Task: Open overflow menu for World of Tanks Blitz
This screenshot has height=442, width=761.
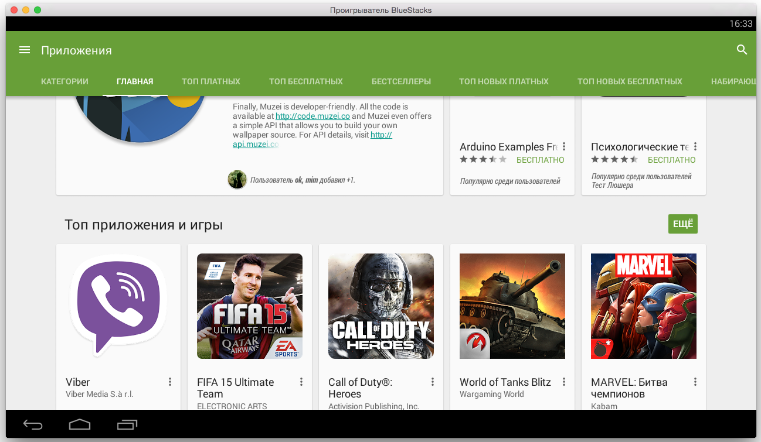Action: coord(564,382)
